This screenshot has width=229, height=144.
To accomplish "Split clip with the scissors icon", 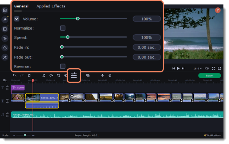I will tap(44, 75).
